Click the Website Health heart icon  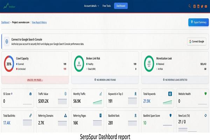205,94
